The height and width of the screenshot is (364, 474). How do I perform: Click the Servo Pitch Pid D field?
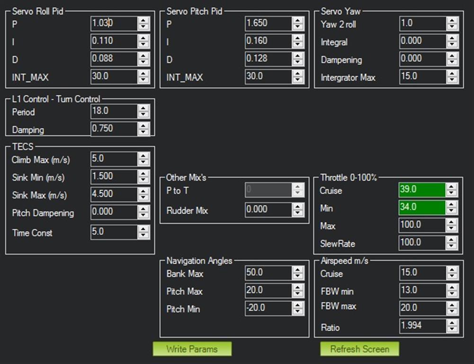click(268, 59)
